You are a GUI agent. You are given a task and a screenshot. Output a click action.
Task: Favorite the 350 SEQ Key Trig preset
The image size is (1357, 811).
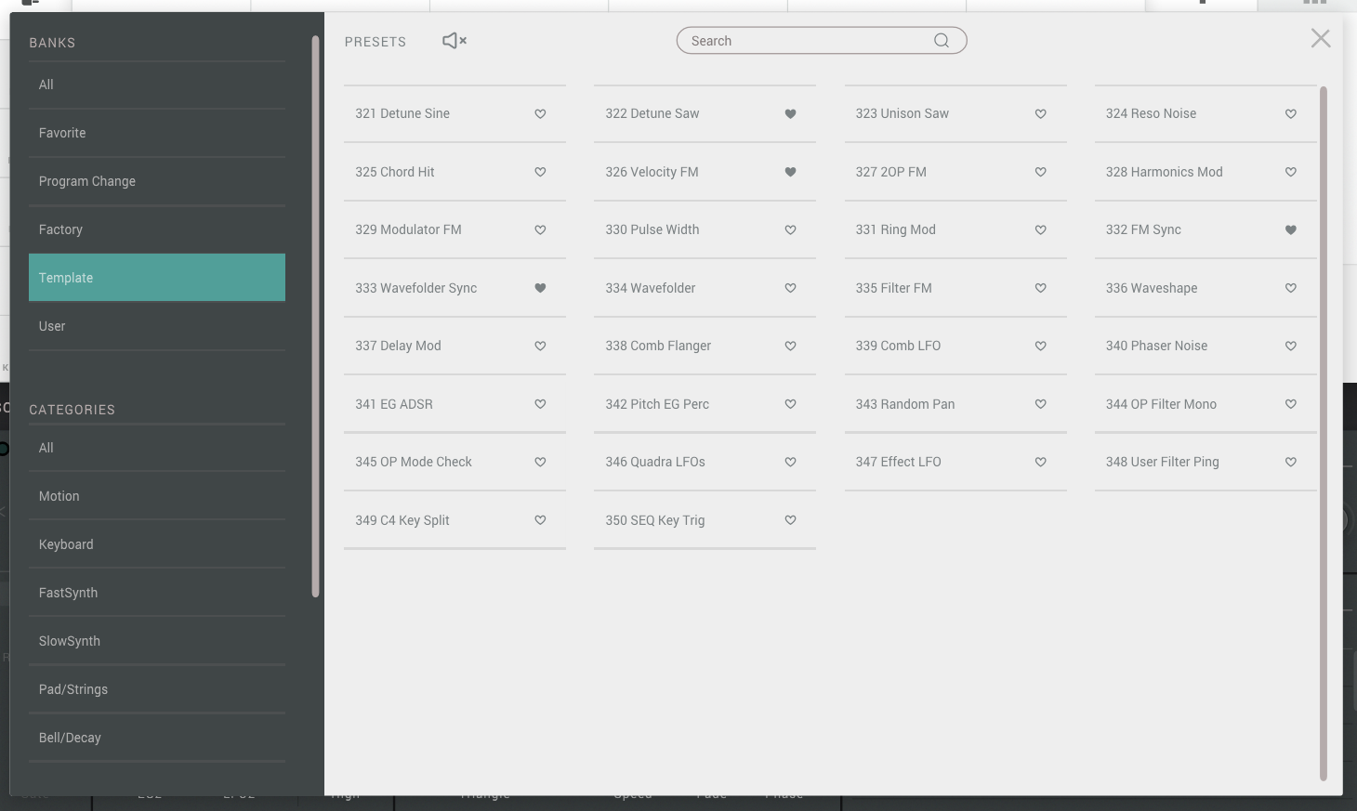tap(790, 520)
